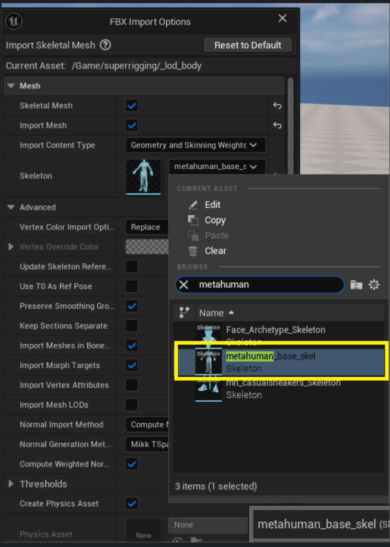Click the Edit pencil icon

193,205
